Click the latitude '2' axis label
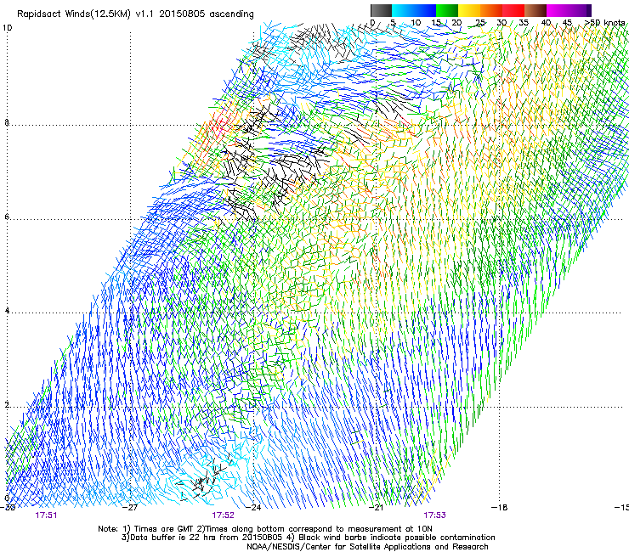Viewport: 629px width, 552px height. [x=7, y=404]
